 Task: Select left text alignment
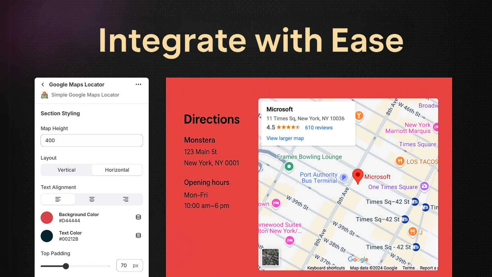[x=58, y=199]
